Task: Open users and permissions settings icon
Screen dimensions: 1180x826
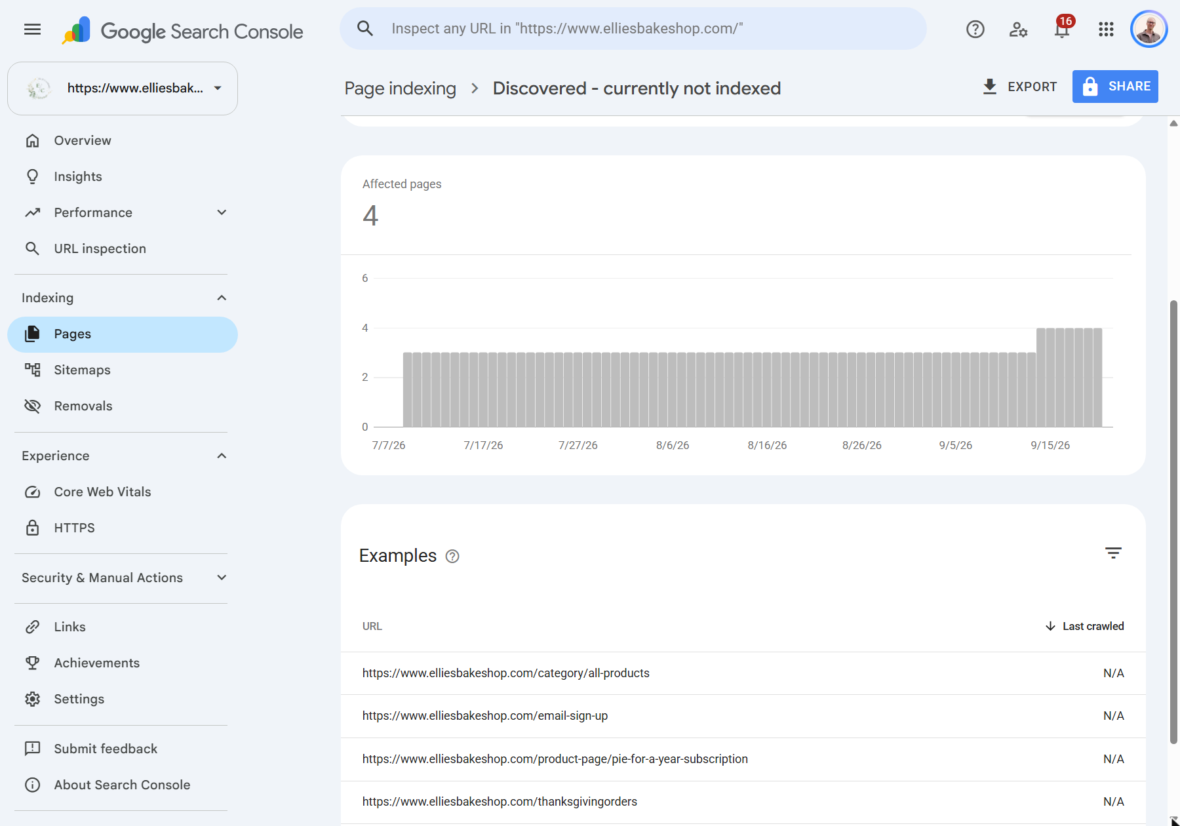Action: 1018,29
